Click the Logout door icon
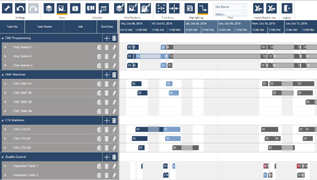The height and width of the screenshot is (180, 317). point(287,8)
